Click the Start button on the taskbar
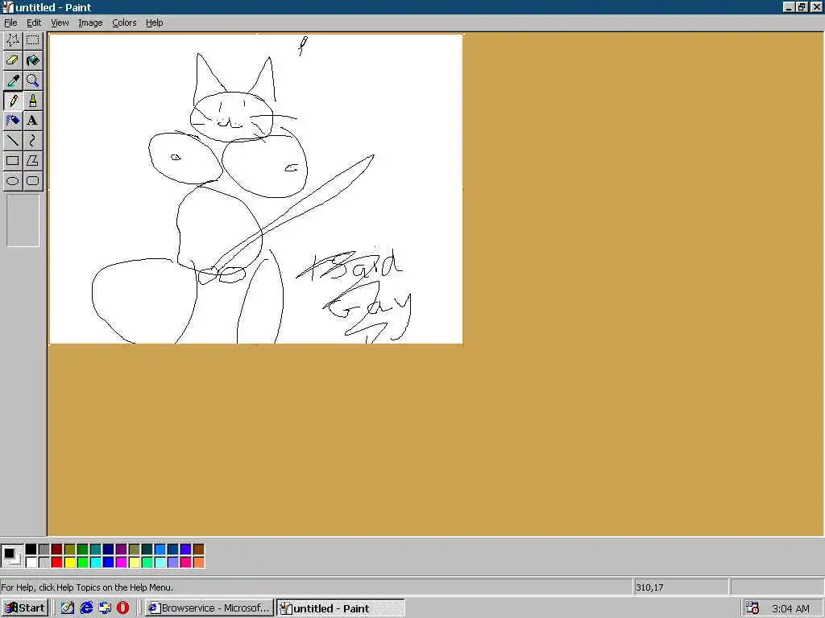825x618 pixels. click(x=25, y=608)
